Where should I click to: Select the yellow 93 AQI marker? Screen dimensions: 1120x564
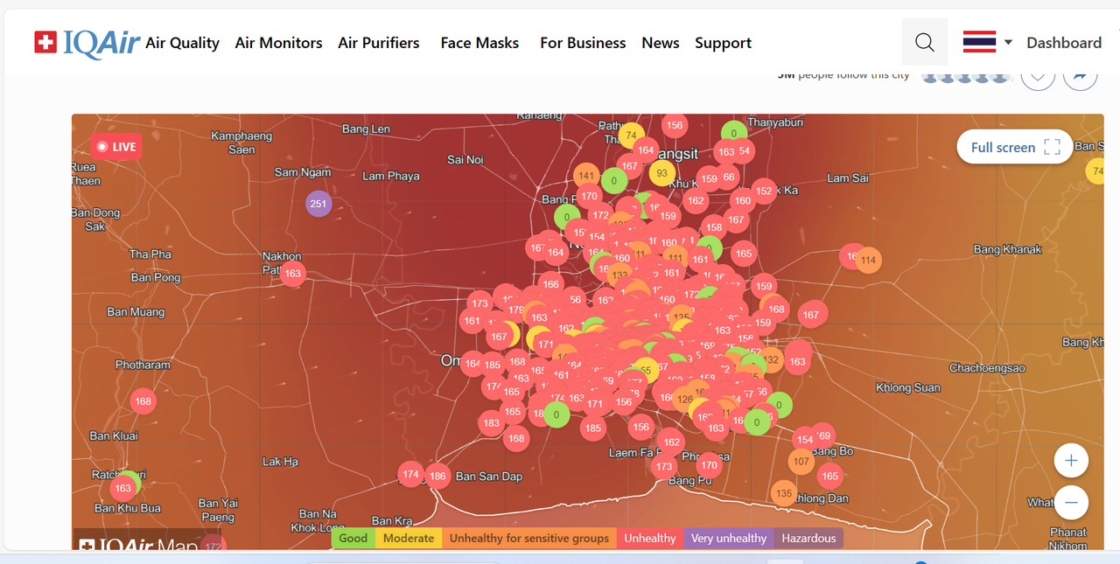coord(662,172)
